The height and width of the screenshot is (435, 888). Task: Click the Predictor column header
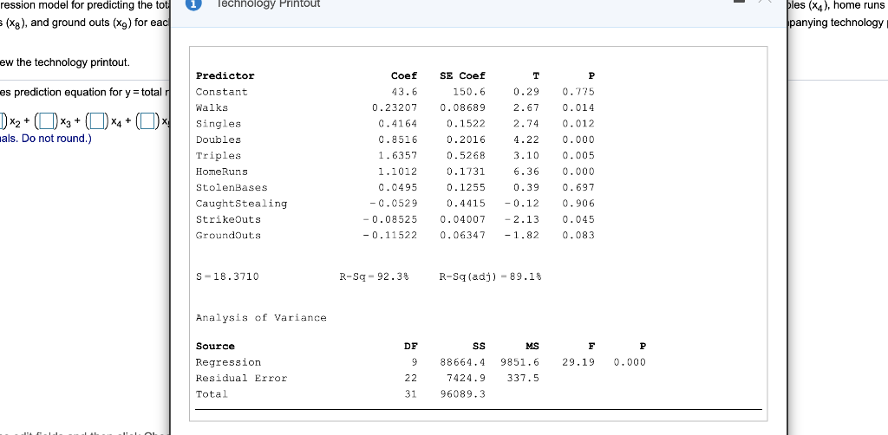pos(225,75)
